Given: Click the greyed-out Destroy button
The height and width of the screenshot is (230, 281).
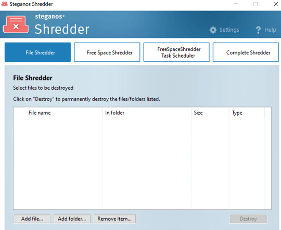Looking at the screenshot, I should (x=248, y=219).
